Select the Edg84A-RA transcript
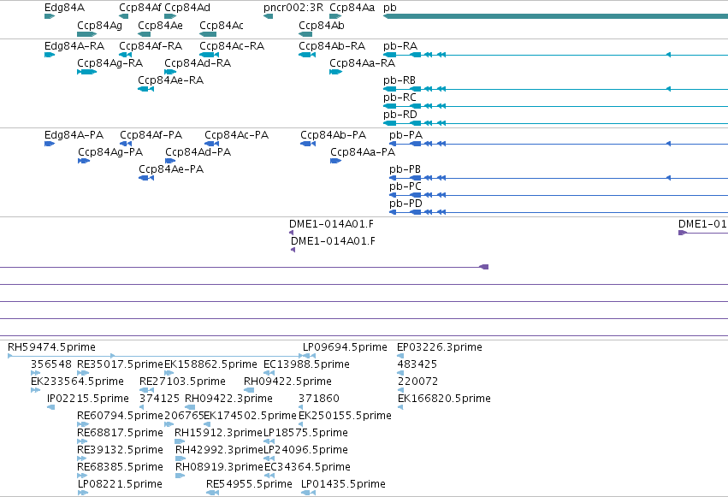The image size is (728, 497). (50, 55)
